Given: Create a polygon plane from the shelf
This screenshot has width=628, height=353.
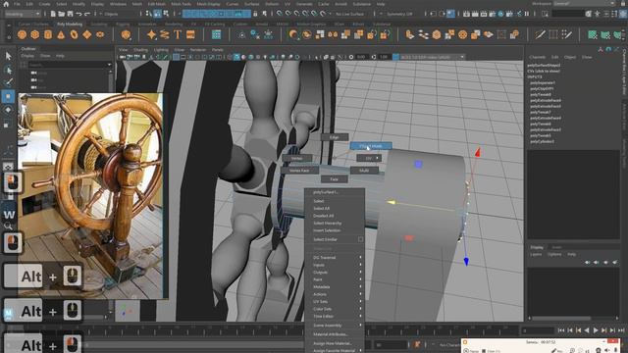Looking at the screenshot, I should tap(87, 35).
